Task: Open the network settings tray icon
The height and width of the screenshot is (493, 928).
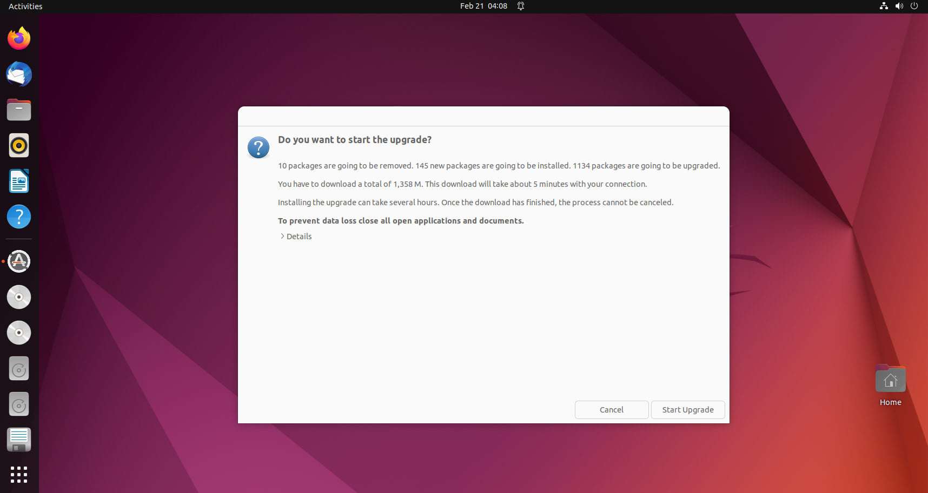Action: [x=884, y=6]
